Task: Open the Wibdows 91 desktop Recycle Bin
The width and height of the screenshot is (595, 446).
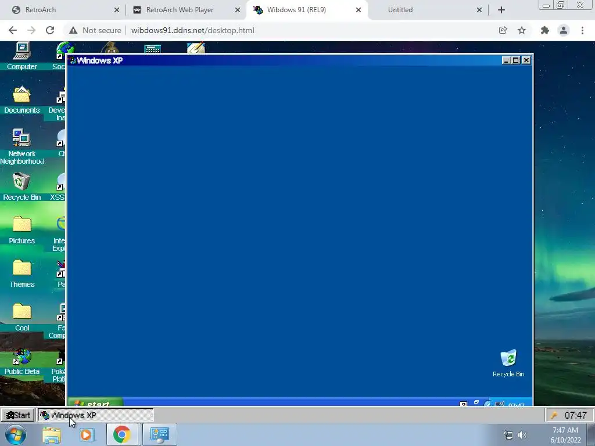Action: point(21,186)
